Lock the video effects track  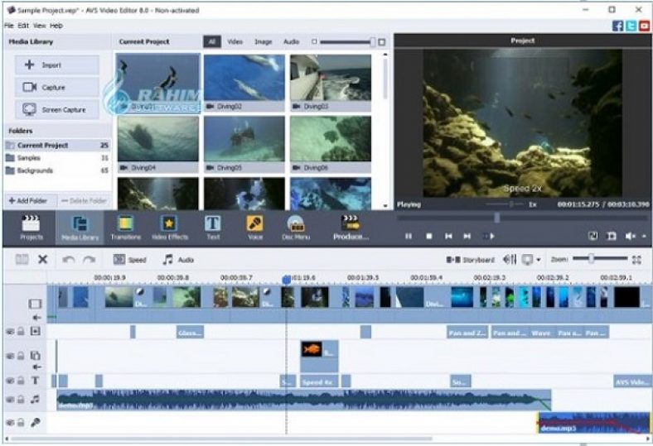click(x=21, y=332)
